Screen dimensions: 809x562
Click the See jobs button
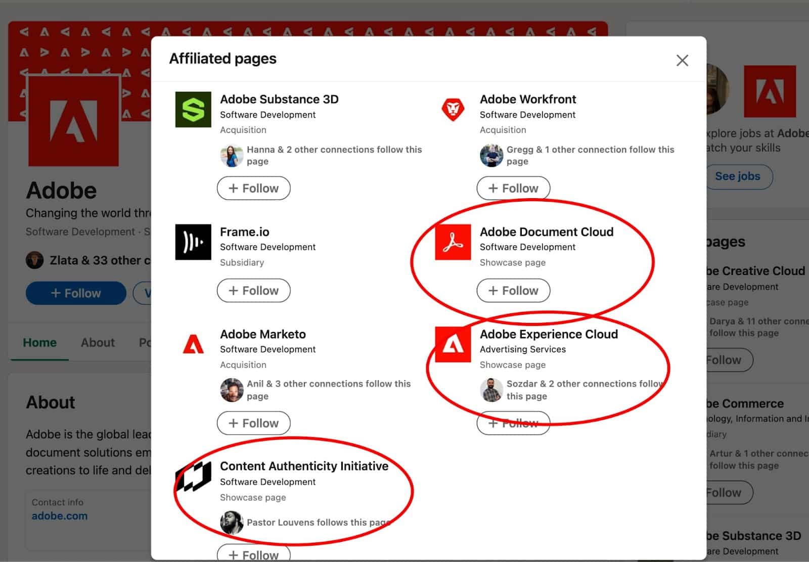pos(738,176)
